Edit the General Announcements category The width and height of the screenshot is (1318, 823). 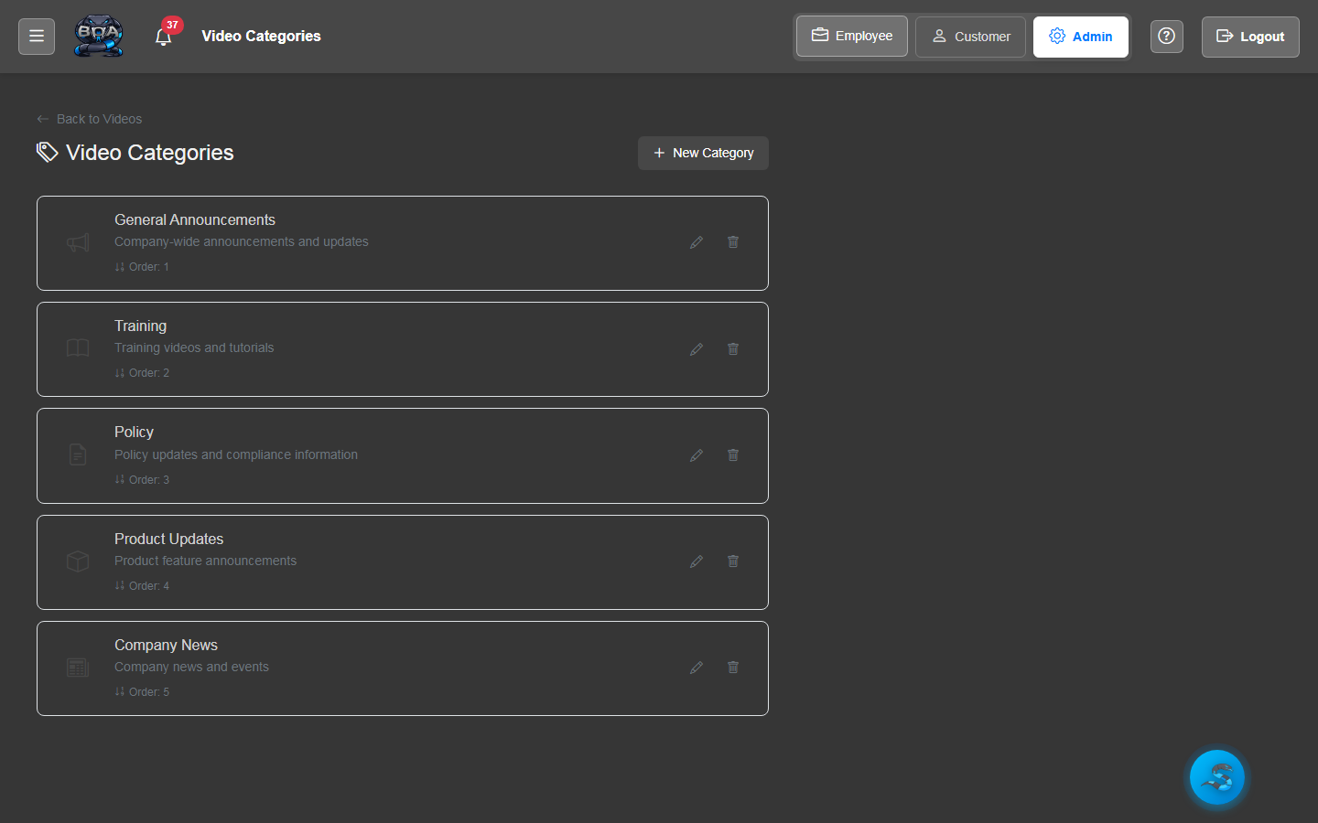tap(697, 242)
